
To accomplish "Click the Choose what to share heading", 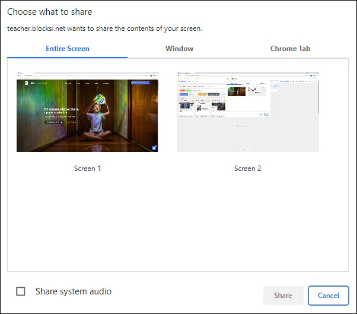I will coord(50,12).
